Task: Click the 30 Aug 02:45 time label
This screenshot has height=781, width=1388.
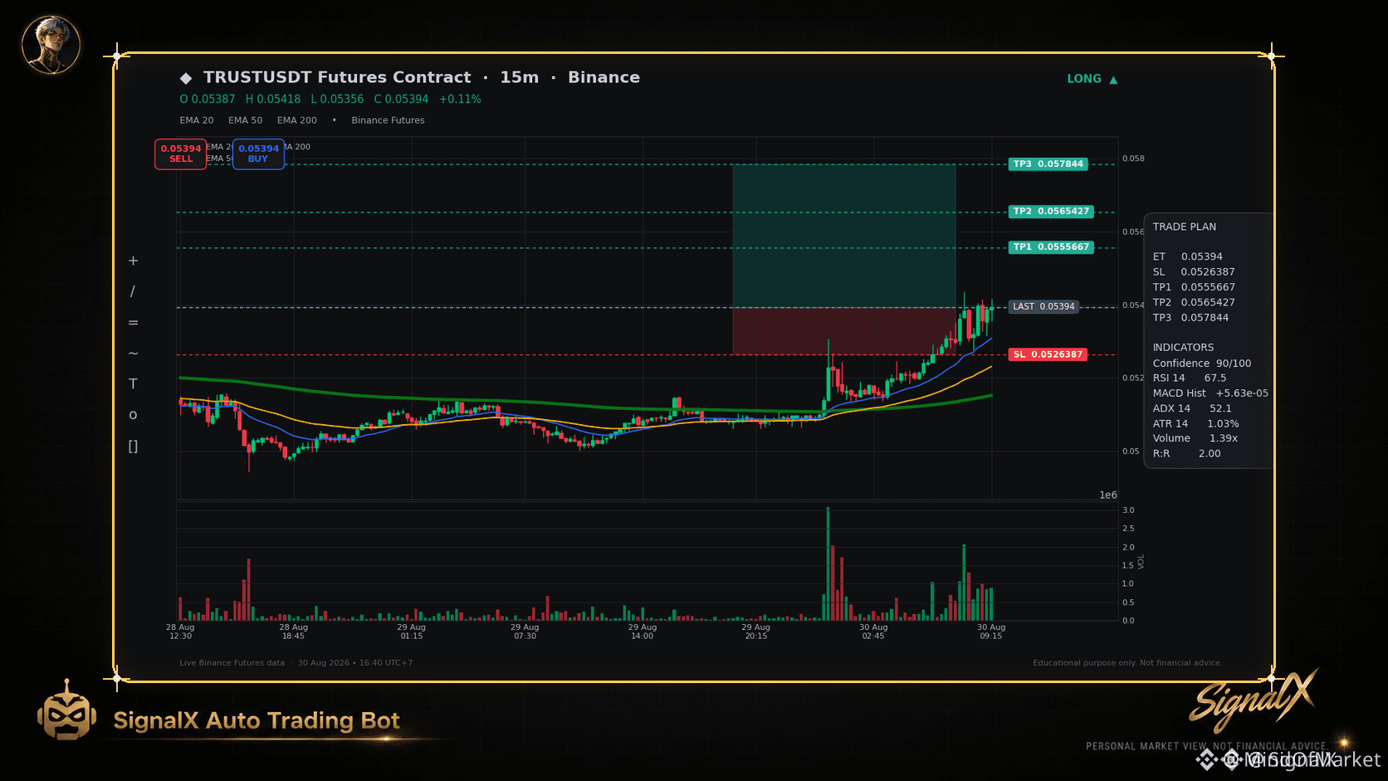Action: [x=873, y=632]
